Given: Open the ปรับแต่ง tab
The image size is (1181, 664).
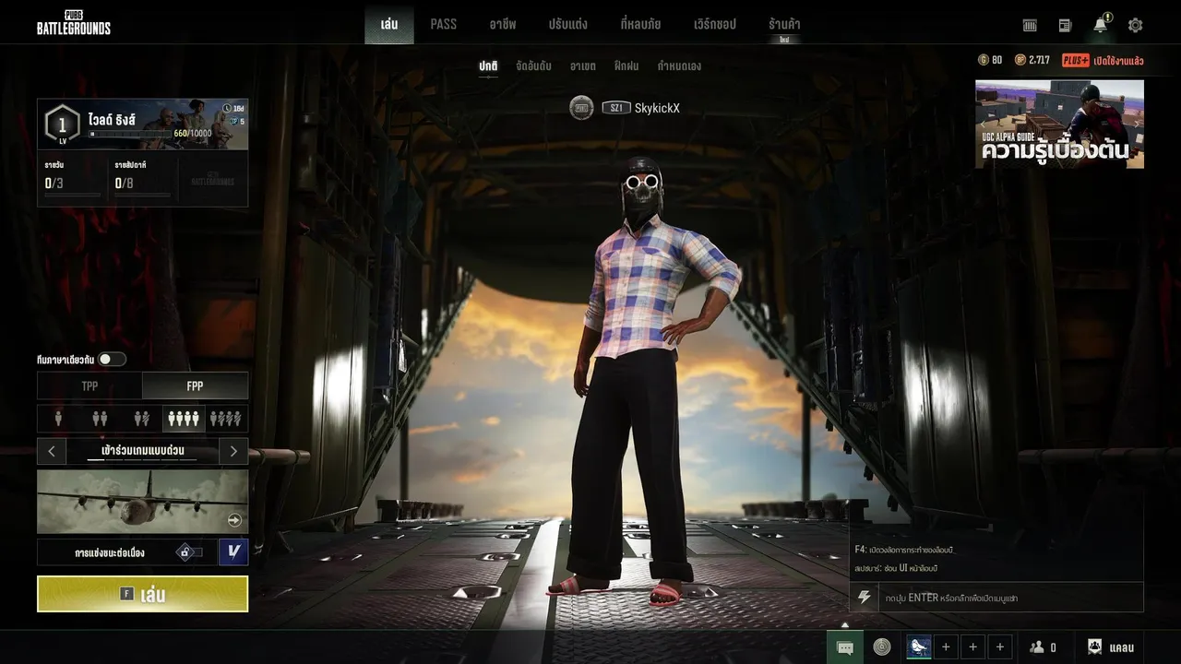Looking at the screenshot, I should click(x=567, y=24).
